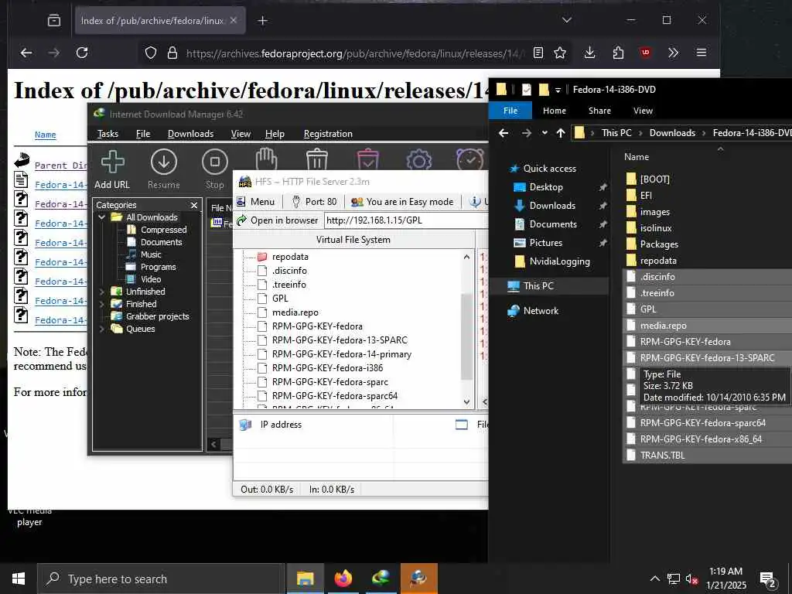Image resolution: width=792 pixels, height=594 pixels.
Task: Click the Stop download icon in IDM
Action: click(x=215, y=169)
